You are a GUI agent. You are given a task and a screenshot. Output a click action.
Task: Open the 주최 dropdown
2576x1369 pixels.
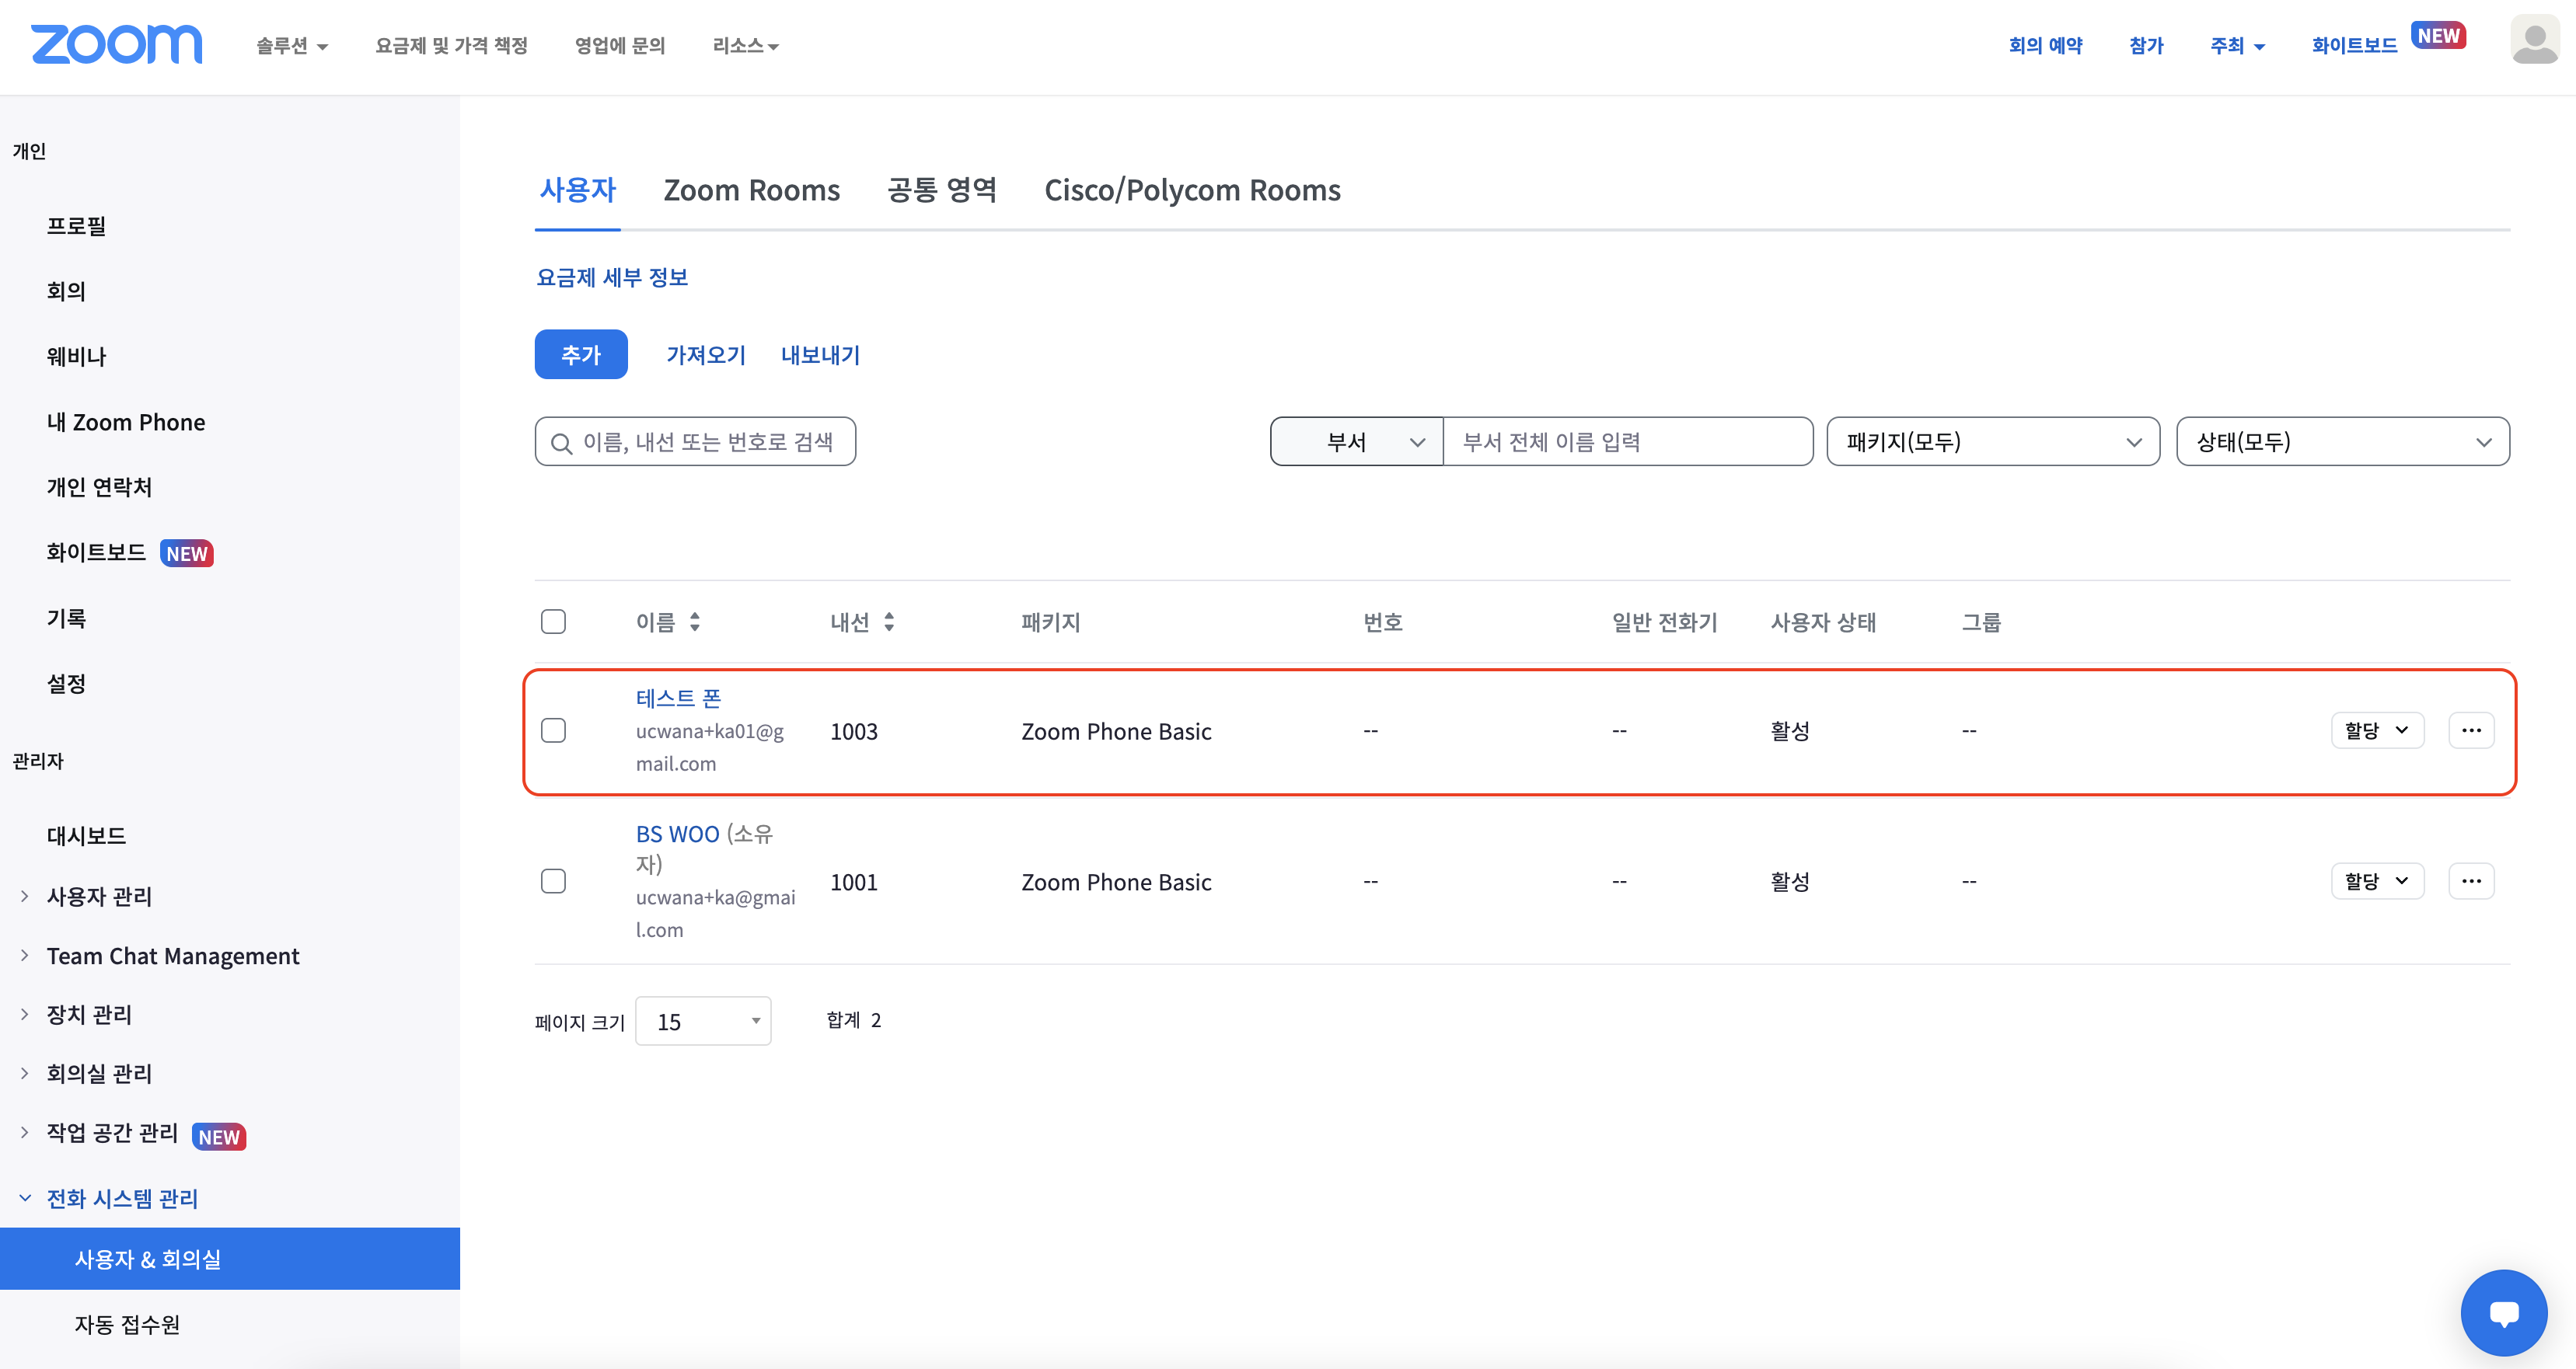pos(2237,46)
